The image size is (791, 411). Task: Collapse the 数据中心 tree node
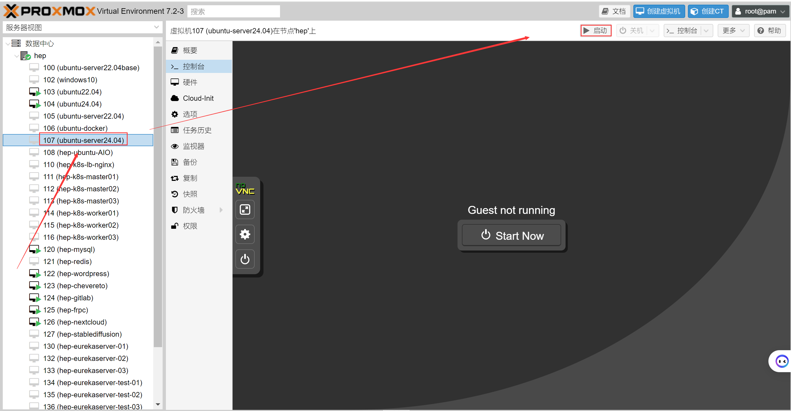8,44
